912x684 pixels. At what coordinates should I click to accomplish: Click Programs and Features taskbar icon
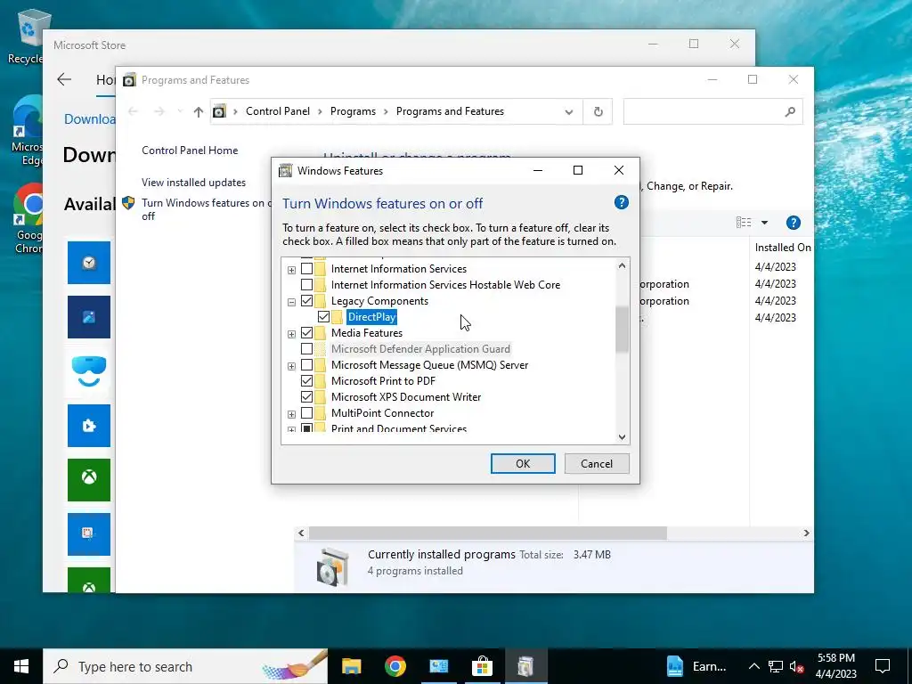[x=525, y=666]
